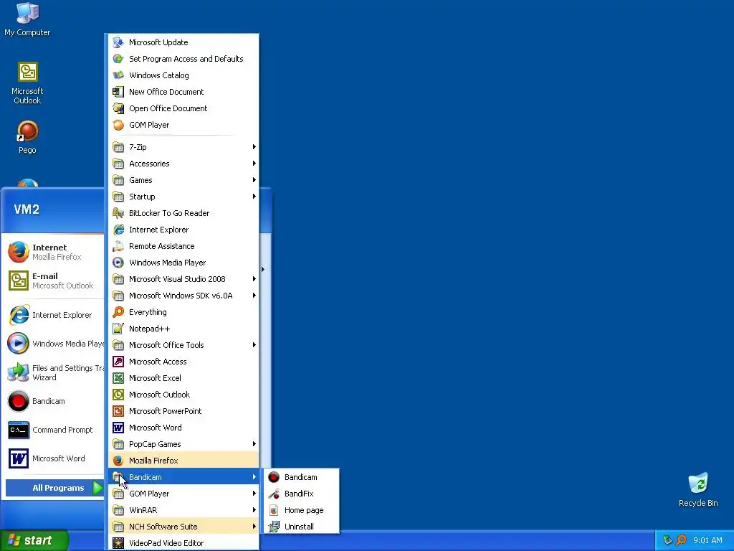Image resolution: width=734 pixels, height=551 pixels.
Task: Click Internet Explorer icon in All Programs list
Action: coord(118,230)
